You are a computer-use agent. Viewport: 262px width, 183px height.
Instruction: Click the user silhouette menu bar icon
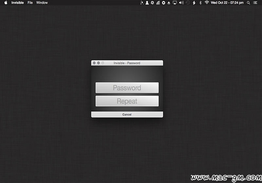[x=147, y=3]
